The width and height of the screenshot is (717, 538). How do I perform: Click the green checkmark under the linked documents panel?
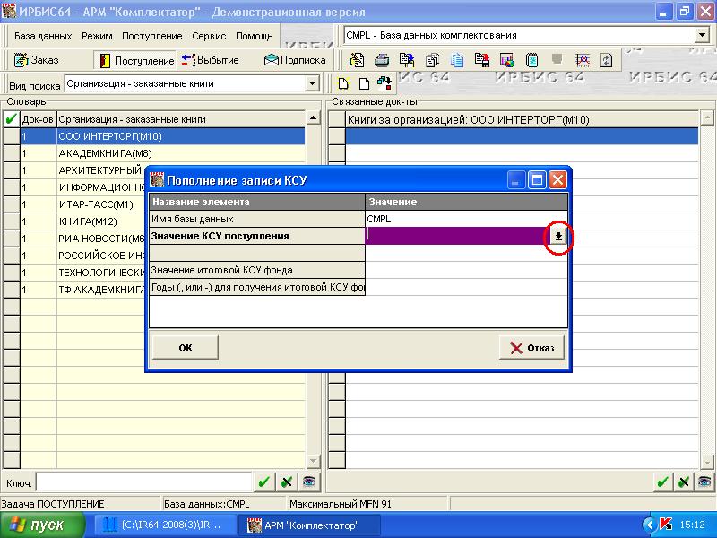point(662,482)
